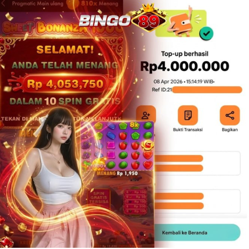Tap the back arrow beside Pragmatic
Screen dimensions: 249x249
(3, 4)
